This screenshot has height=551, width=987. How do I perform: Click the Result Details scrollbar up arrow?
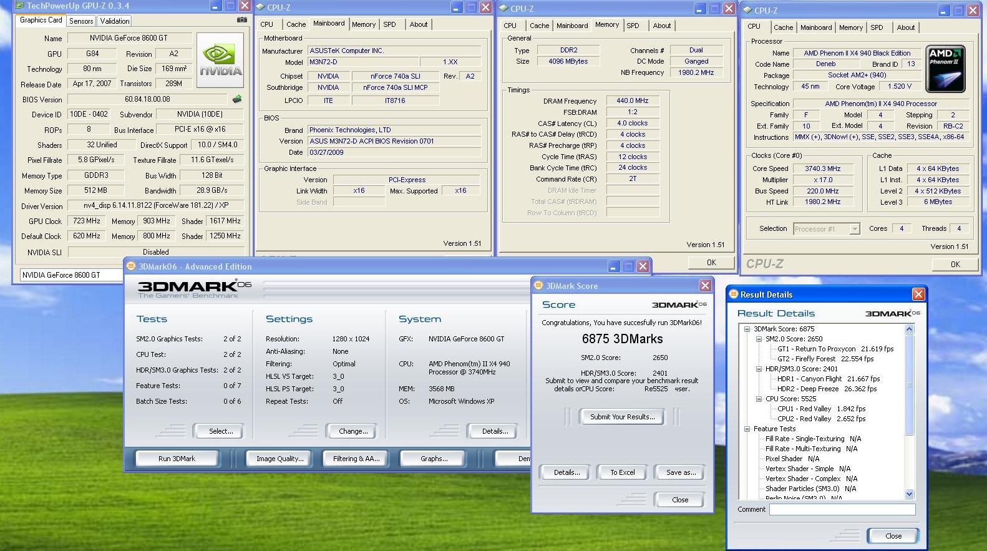coord(909,329)
